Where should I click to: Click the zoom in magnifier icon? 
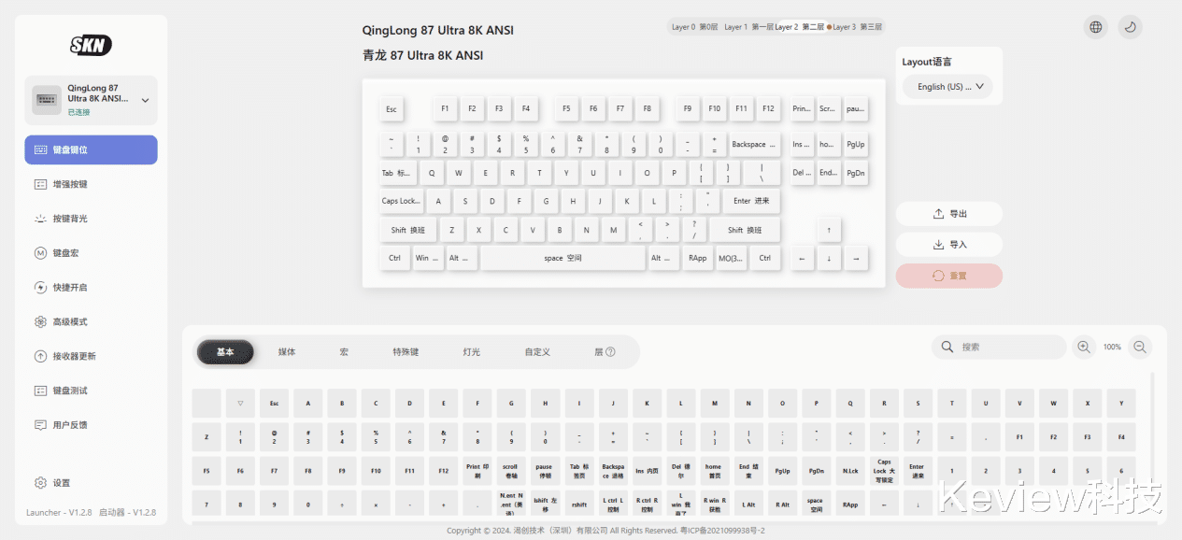click(1084, 347)
